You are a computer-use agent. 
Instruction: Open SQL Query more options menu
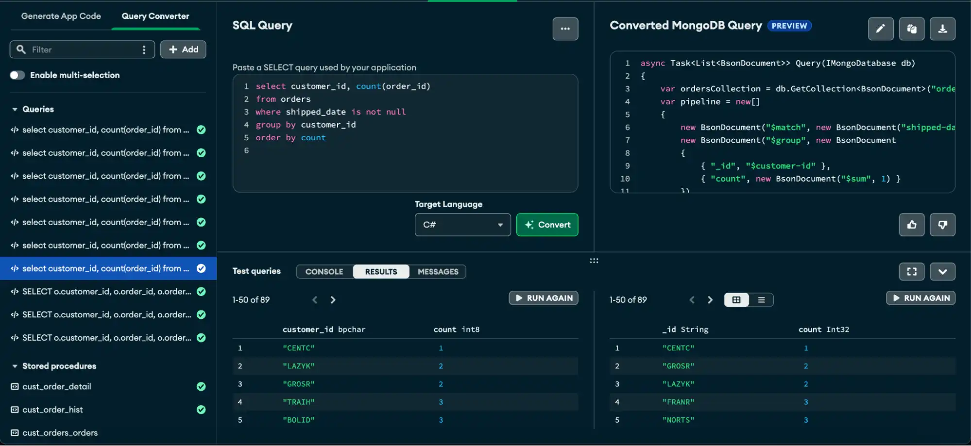(565, 29)
